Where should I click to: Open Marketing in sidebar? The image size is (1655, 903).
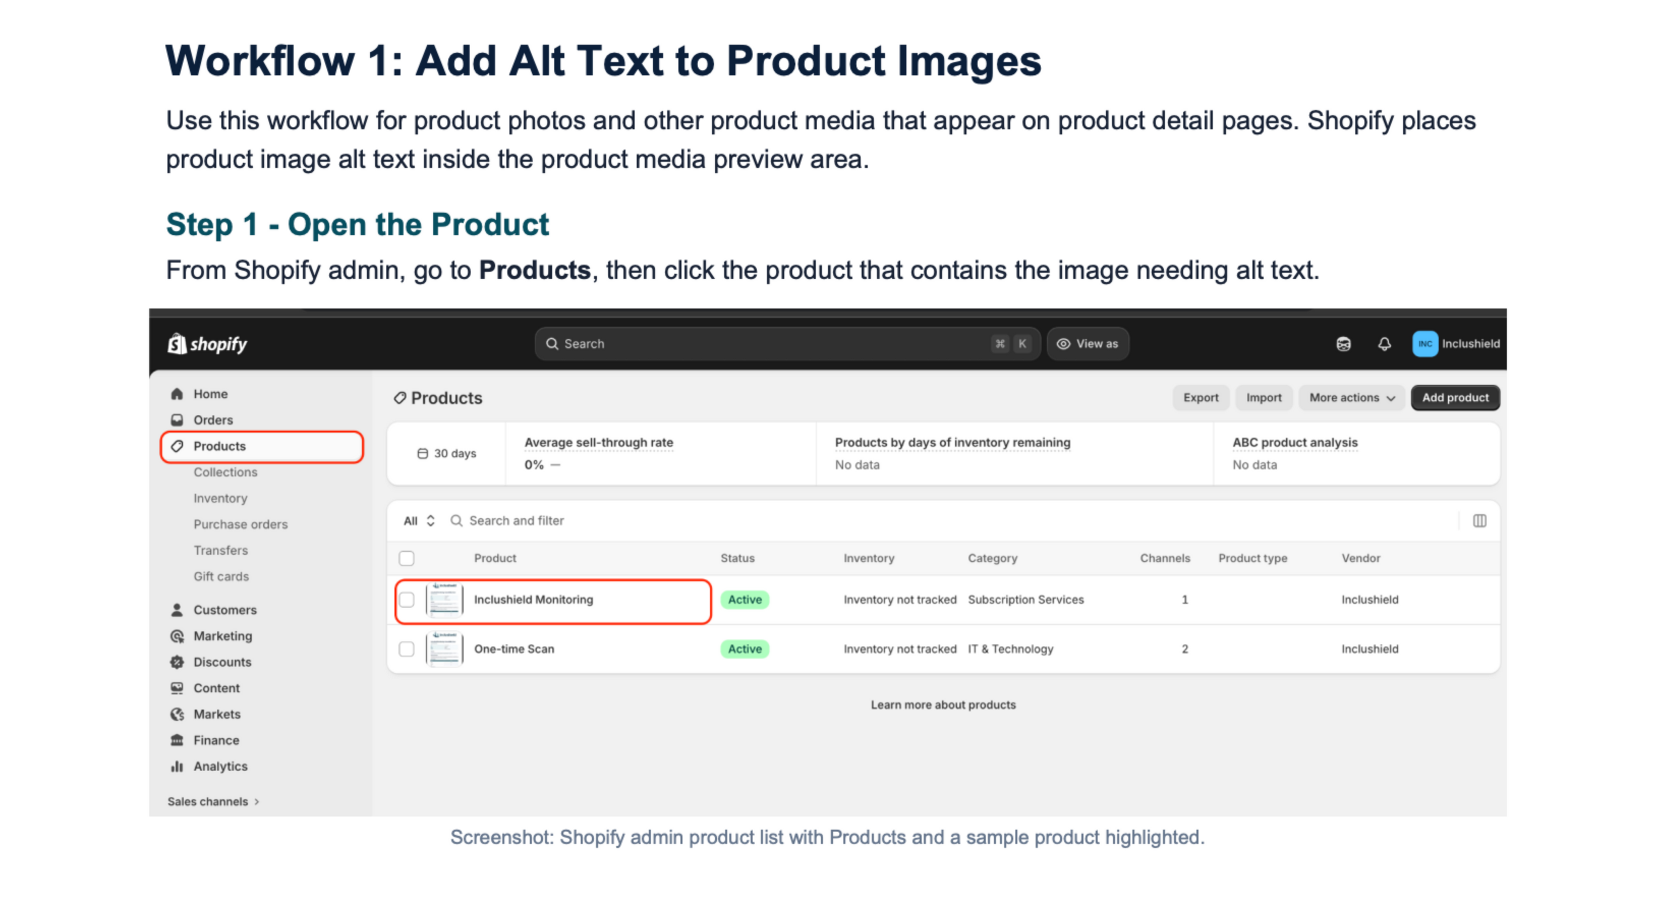(223, 636)
